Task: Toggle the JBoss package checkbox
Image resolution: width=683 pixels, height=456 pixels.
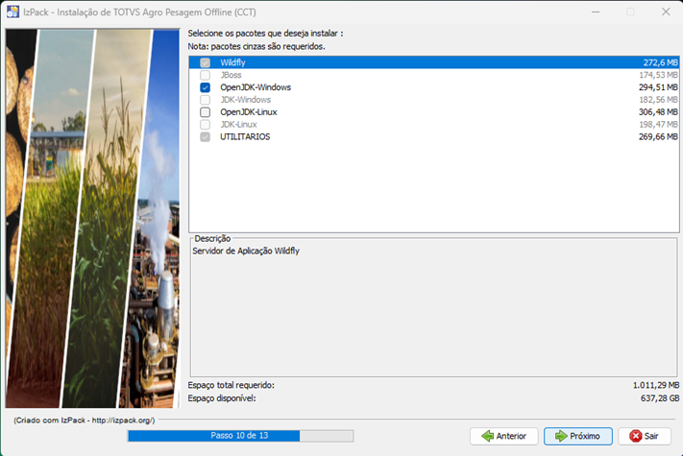Action: point(205,75)
